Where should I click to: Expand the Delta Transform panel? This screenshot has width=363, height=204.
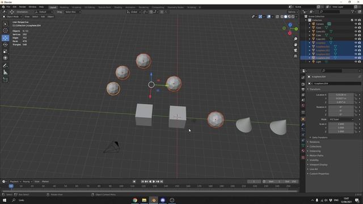pyautogui.click(x=320, y=138)
